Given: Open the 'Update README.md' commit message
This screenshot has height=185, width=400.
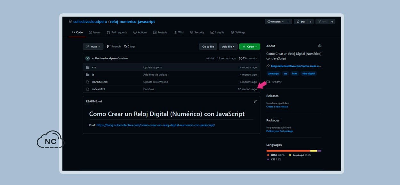Looking at the screenshot, I should point(156,82).
